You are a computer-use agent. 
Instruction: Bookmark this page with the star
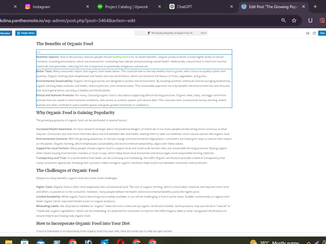tap(294, 20)
